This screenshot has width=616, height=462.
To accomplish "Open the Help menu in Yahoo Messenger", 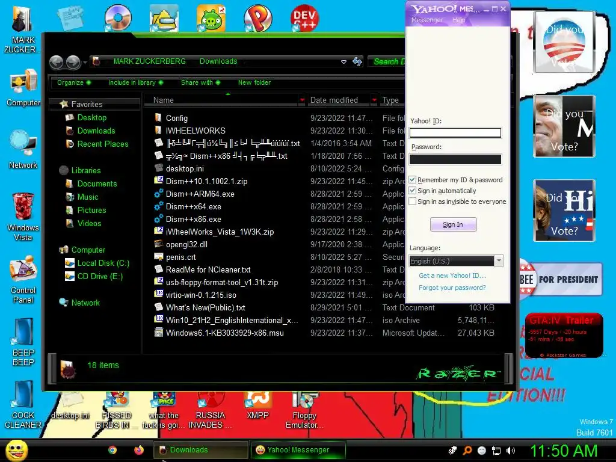I will tap(458, 20).
